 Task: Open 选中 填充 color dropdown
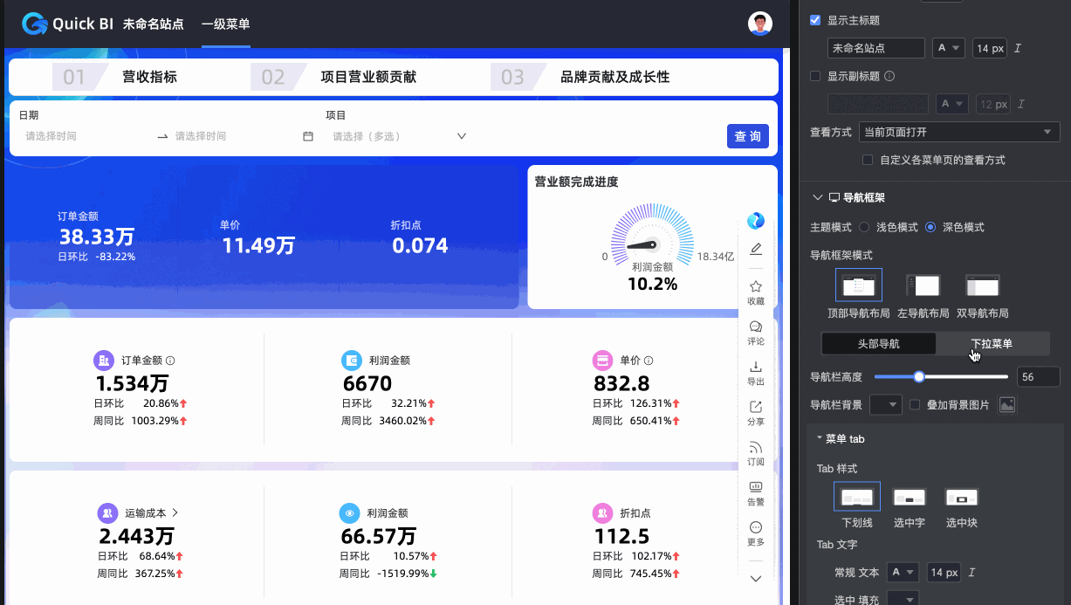903,598
